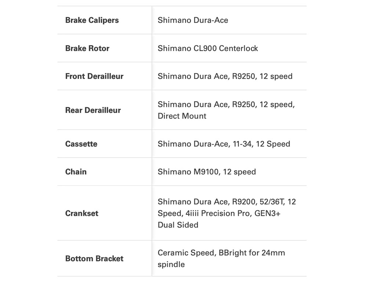Select the Shimano CL900 Centerlock text
376x282 pixels.
(x=208, y=48)
